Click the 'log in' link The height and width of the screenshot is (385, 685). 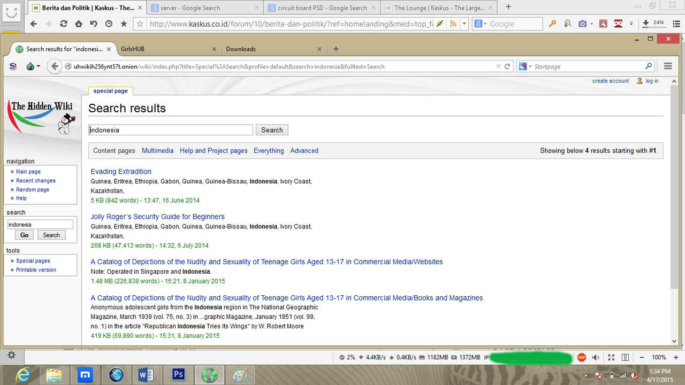(x=652, y=81)
